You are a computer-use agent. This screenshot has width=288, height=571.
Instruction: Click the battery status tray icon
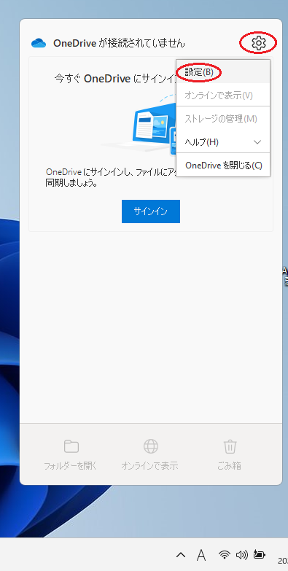[260, 555]
